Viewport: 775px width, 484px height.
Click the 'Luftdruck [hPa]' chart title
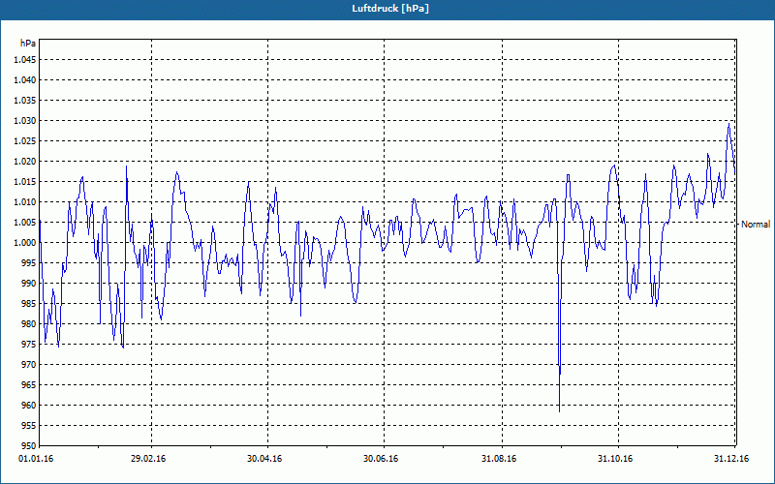[x=390, y=9]
